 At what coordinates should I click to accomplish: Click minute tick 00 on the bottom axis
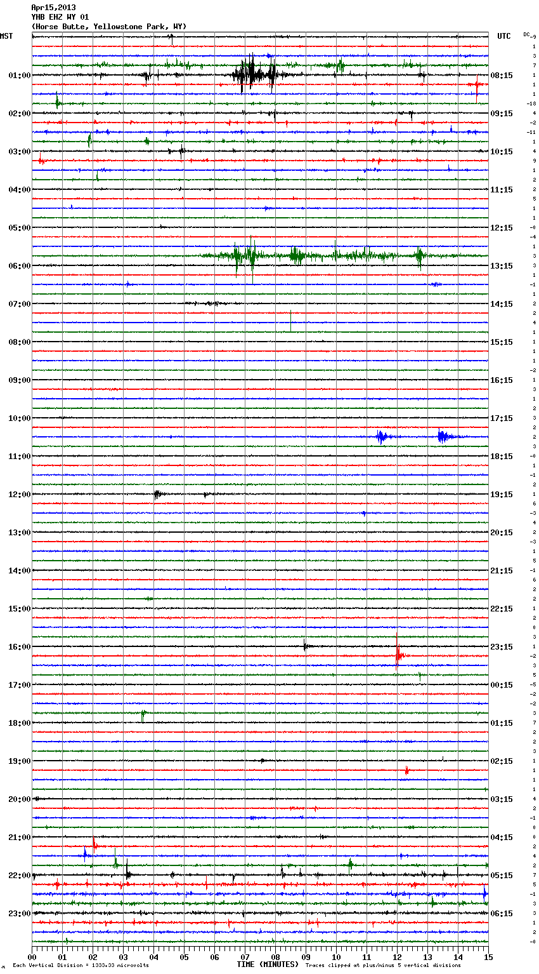pos(32,957)
